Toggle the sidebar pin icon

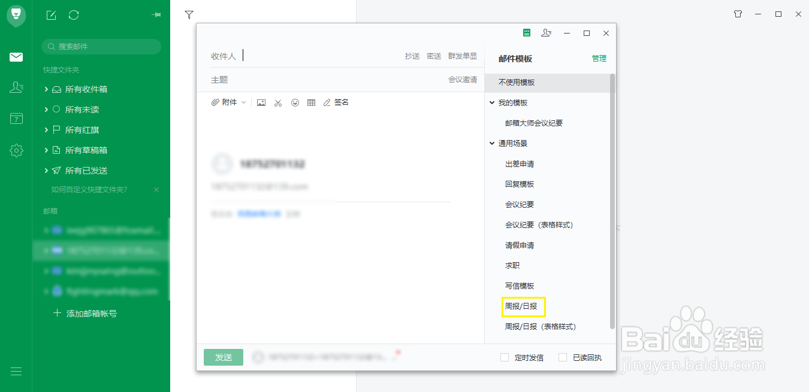156,15
